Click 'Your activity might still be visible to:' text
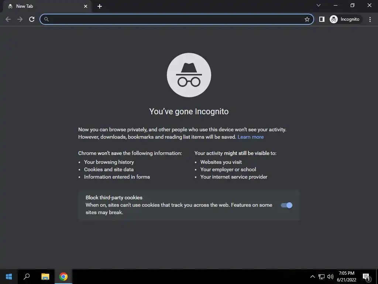378x284 pixels. pyautogui.click(x=235, y=153)
